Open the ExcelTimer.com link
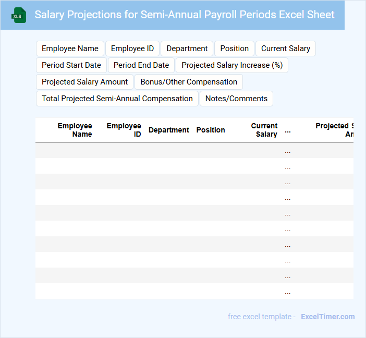The image size is (366, 338). click(327, 317)
